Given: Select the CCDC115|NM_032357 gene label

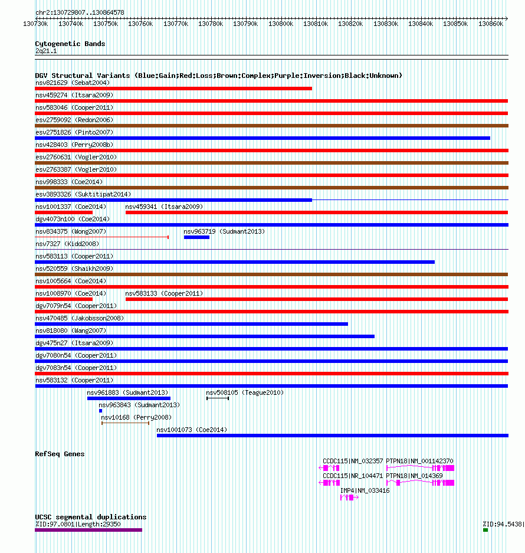Looking at the screenshot, I should 353,461.
